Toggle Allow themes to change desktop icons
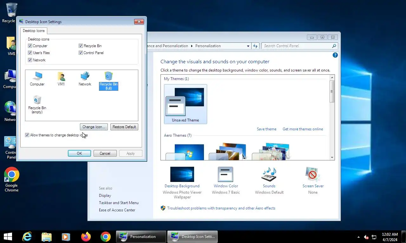 pos(27,135)
